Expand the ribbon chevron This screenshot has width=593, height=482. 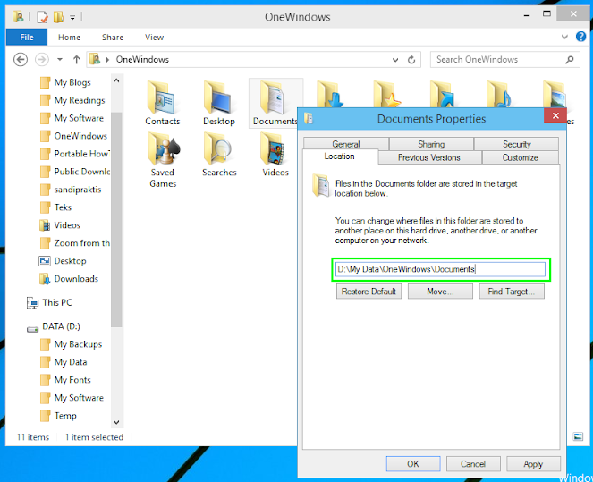[564, 37]
